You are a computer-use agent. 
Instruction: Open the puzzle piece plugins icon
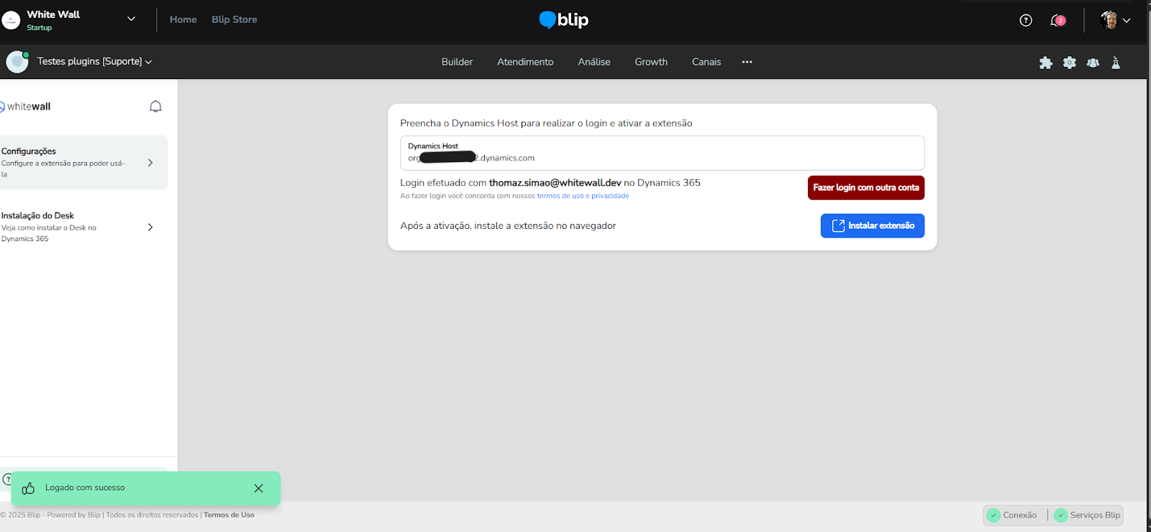(x=1046, y=63)
